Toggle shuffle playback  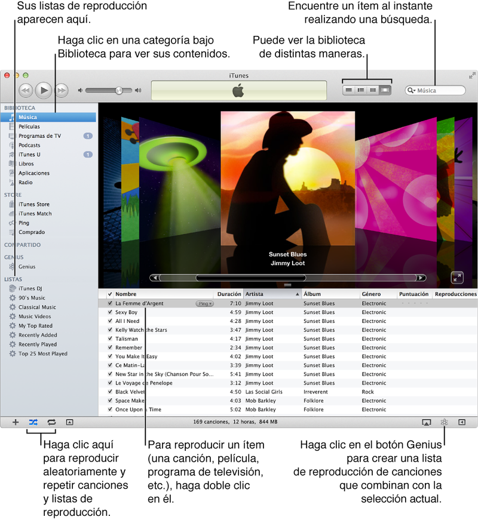point(33,422)
